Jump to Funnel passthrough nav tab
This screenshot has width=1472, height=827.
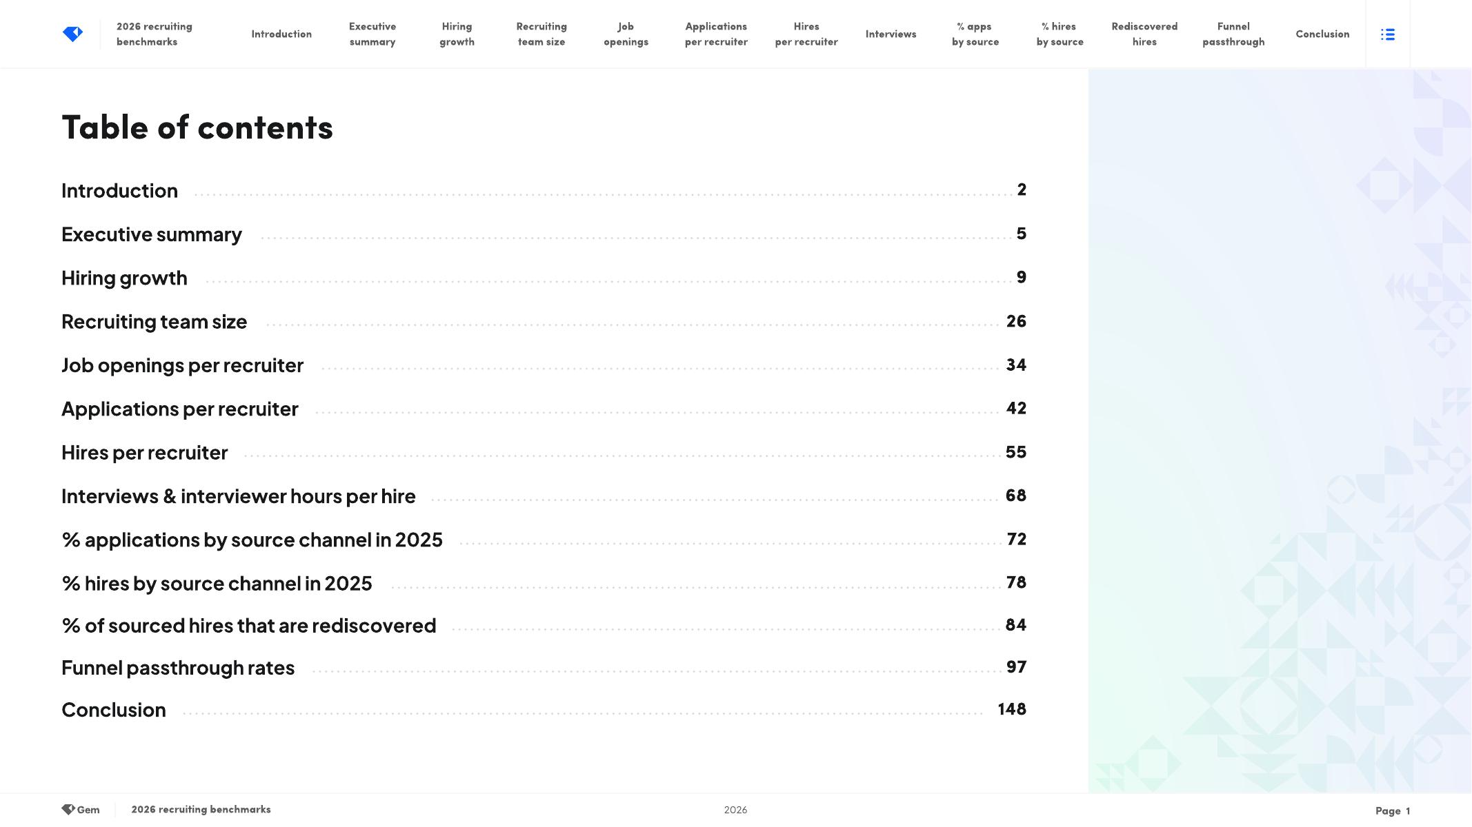(x=1233, y=34)
